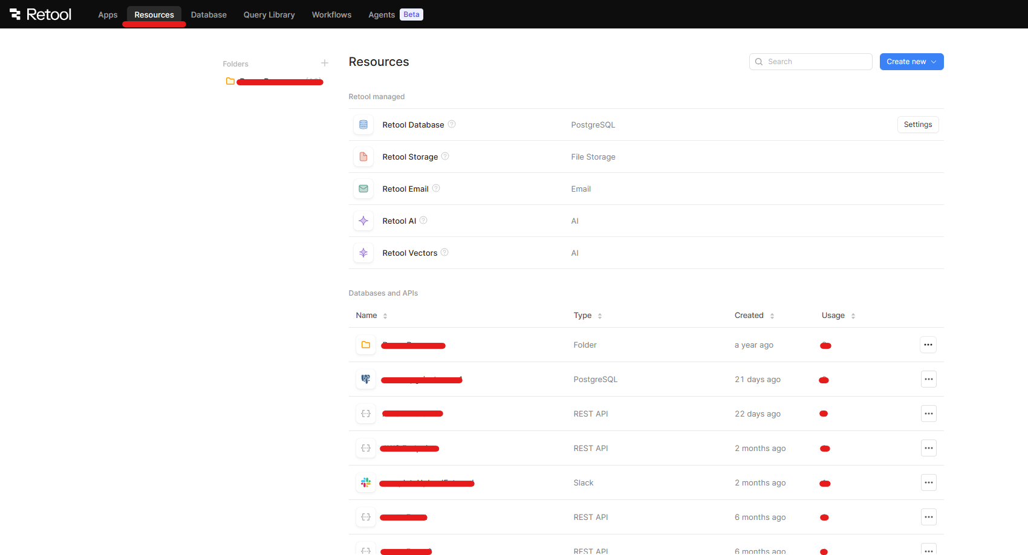Show help for Retool Email
Viewport: 1028px width, 555px height.
tap(436, 188)
